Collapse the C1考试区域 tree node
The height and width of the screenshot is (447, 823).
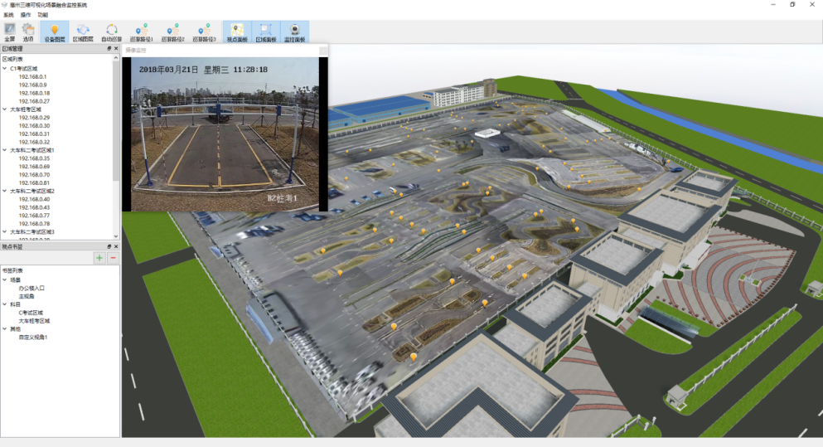click(5, 68)
